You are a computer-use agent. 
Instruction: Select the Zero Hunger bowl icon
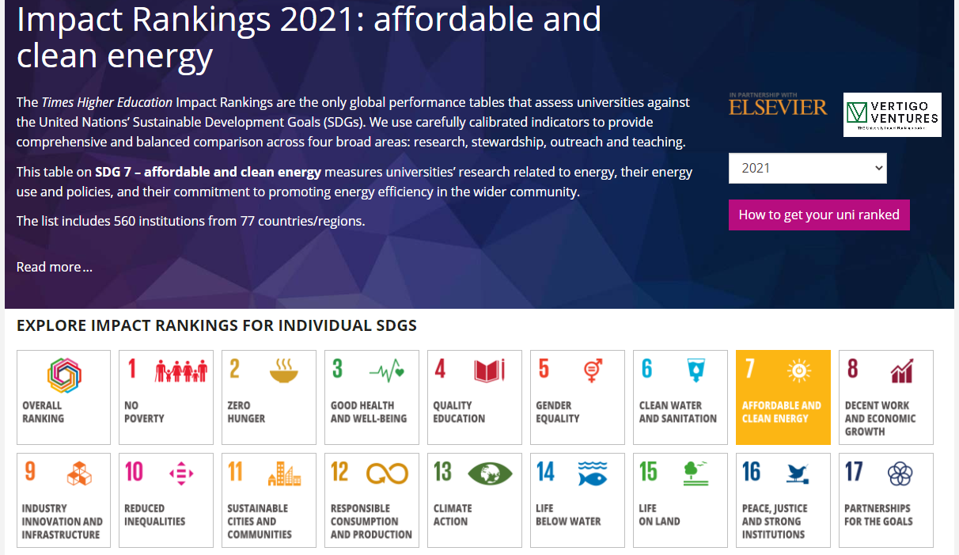point(284,371)
